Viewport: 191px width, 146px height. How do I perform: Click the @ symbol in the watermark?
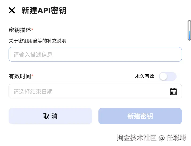click(161, 138)
